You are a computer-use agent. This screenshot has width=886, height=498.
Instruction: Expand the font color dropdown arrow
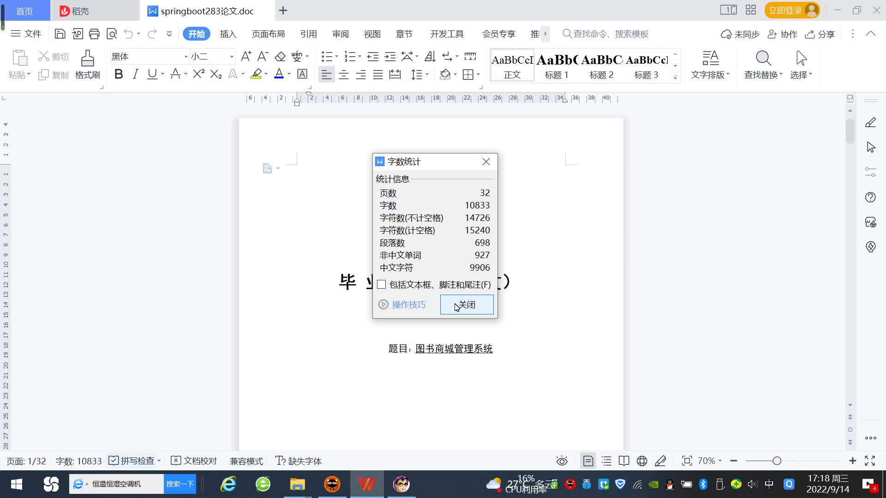coord(289,74)
